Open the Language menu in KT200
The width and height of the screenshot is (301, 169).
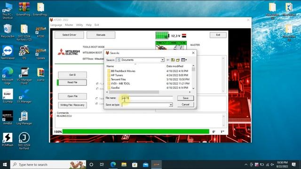pos(56,25)
